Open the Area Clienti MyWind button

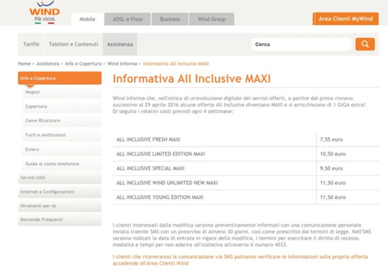pos(346,19)
